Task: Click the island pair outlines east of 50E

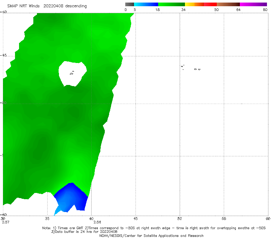Action: [x=197, y=69]
